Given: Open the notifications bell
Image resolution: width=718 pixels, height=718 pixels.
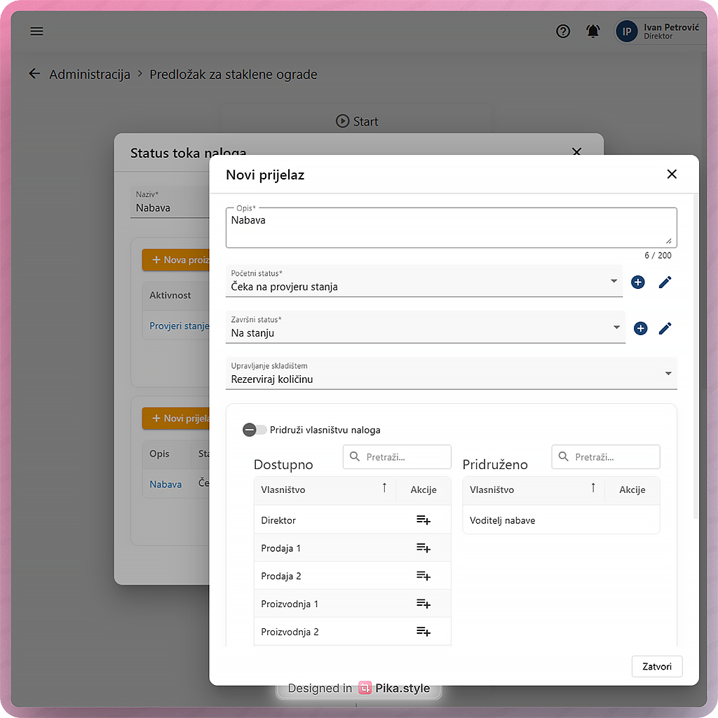Looking at the screenshot, I should [593, 32].
